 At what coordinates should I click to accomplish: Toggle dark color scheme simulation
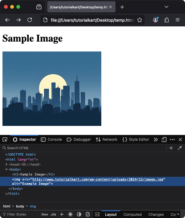point(79,214)
